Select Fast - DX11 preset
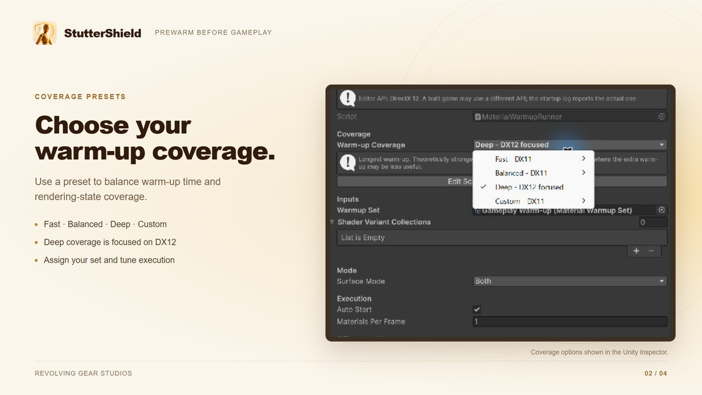702x395 pixels. pos(534,159)
